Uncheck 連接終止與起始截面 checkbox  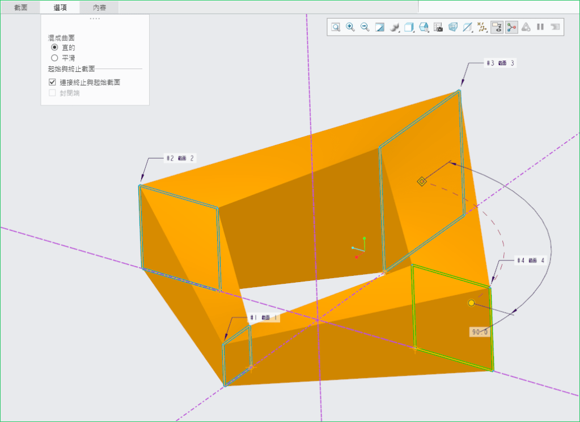(x=53, y=82)
